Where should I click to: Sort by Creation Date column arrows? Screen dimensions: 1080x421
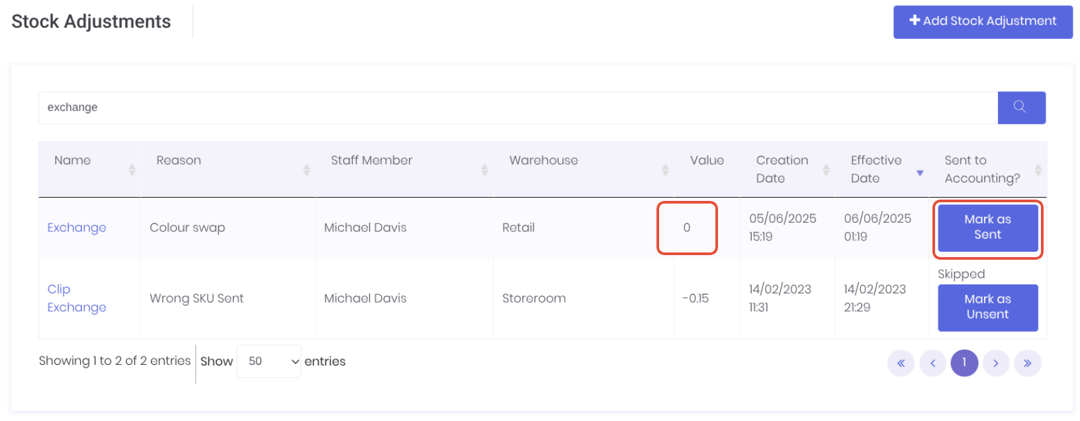(826, 170)
